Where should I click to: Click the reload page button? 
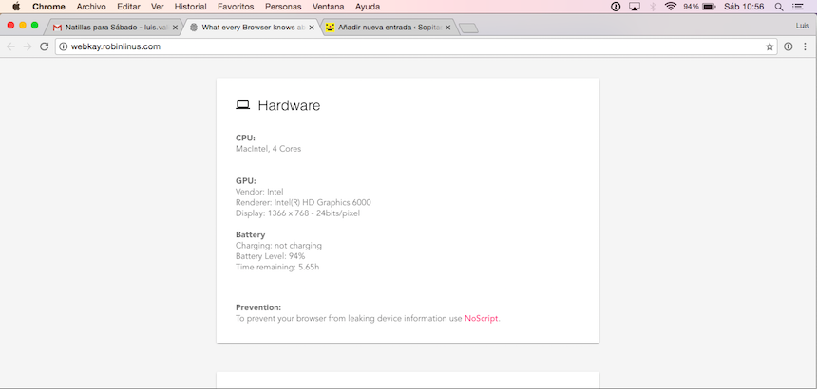pyautogui.click(x=44, y=46)
